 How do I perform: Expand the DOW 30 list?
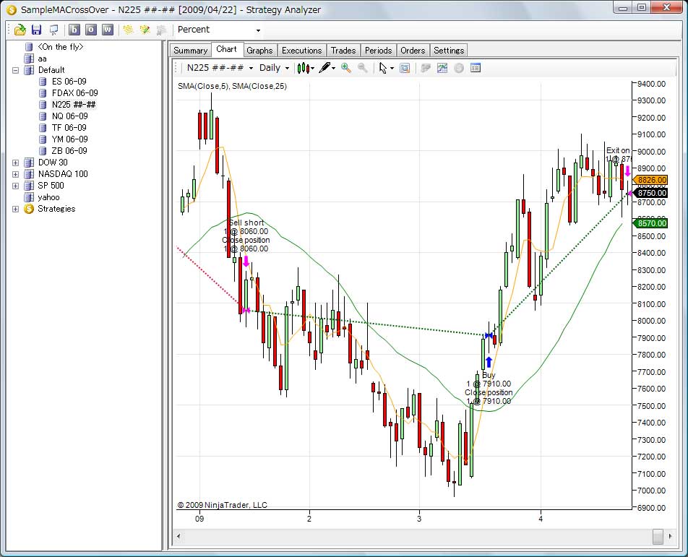pyautogui.click(x=15, y=163)
